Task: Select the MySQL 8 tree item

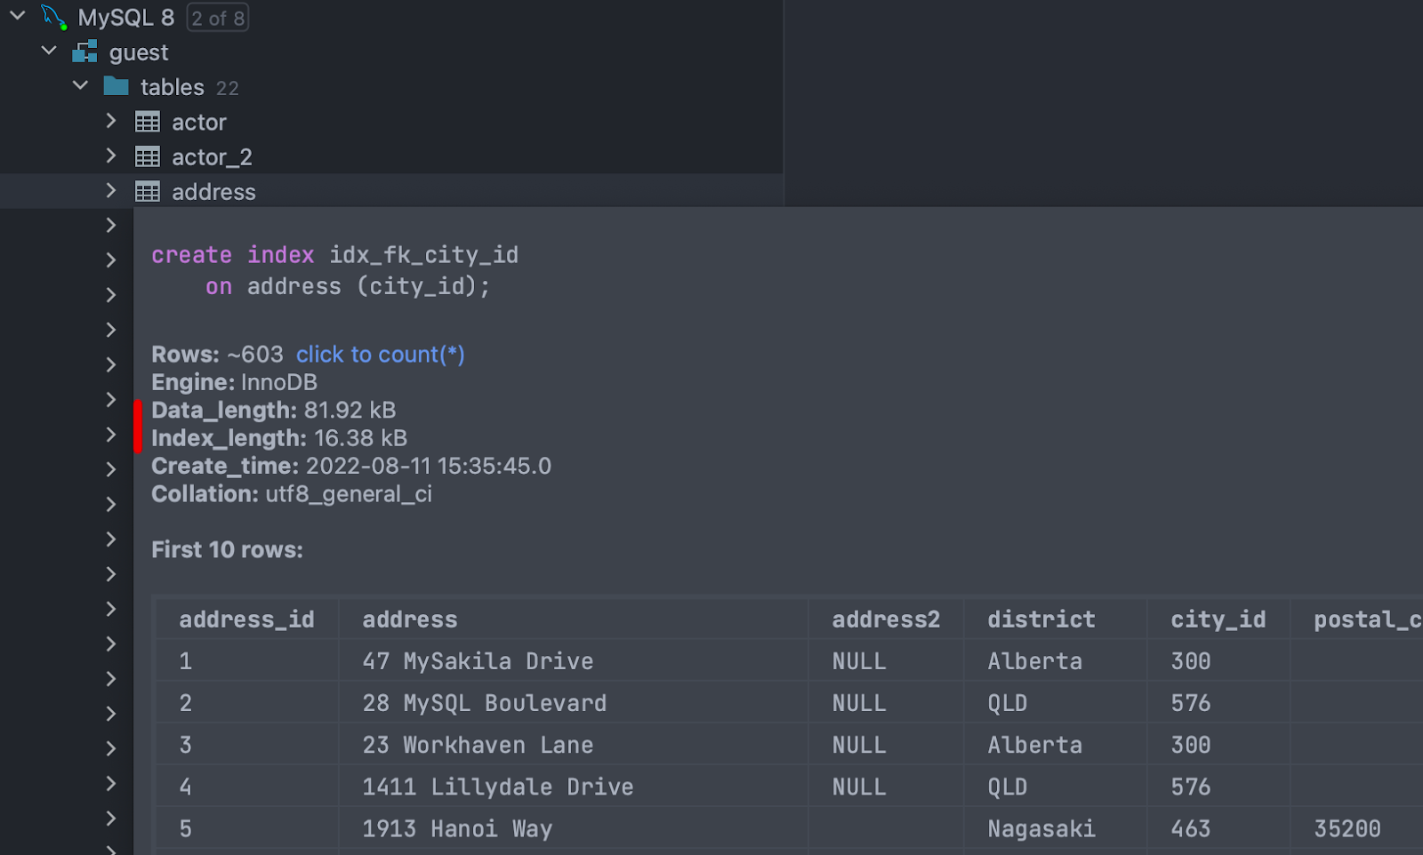Action: point(126,17)
